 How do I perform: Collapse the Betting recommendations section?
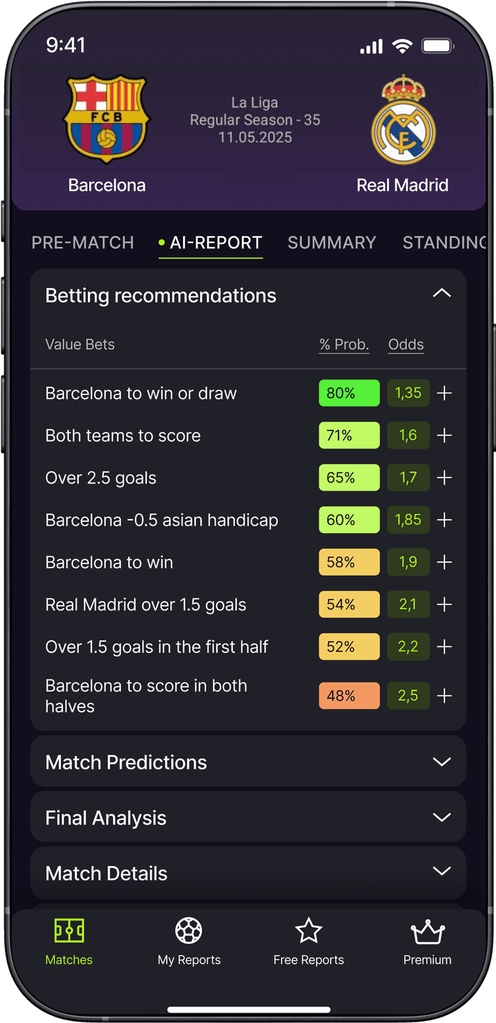[441, 293]
